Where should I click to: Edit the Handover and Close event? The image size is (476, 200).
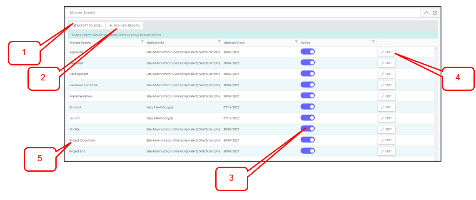tap(386, 85)
